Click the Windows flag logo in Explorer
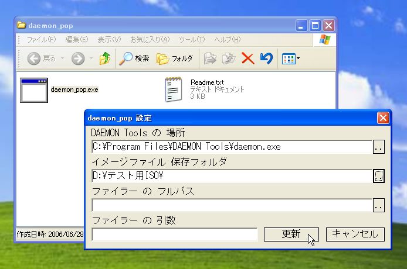 coord(325,40)
